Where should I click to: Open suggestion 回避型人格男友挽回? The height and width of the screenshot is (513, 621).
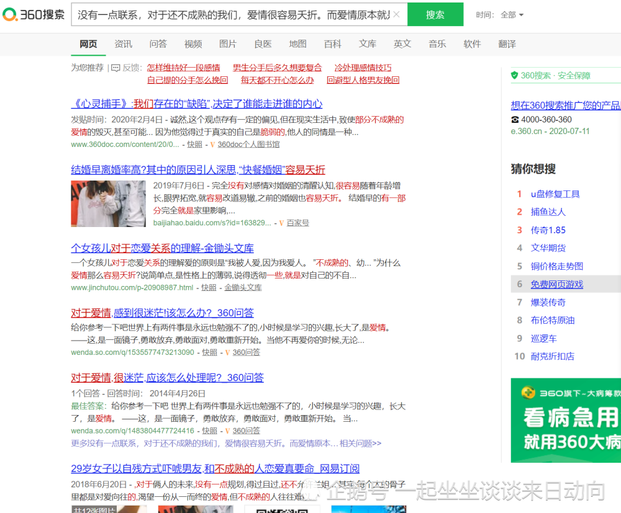[363, 80]
